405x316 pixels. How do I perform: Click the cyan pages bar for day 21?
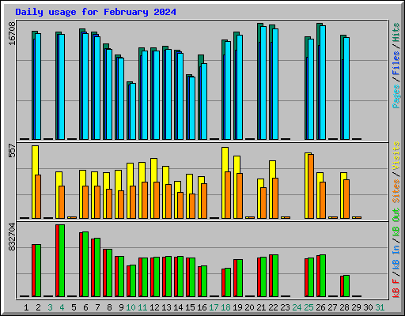click(263, 83)
